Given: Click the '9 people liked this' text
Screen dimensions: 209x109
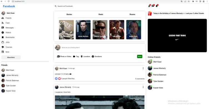Looking at the screenshot, I should pyautogui.click(x=68, y=78).
